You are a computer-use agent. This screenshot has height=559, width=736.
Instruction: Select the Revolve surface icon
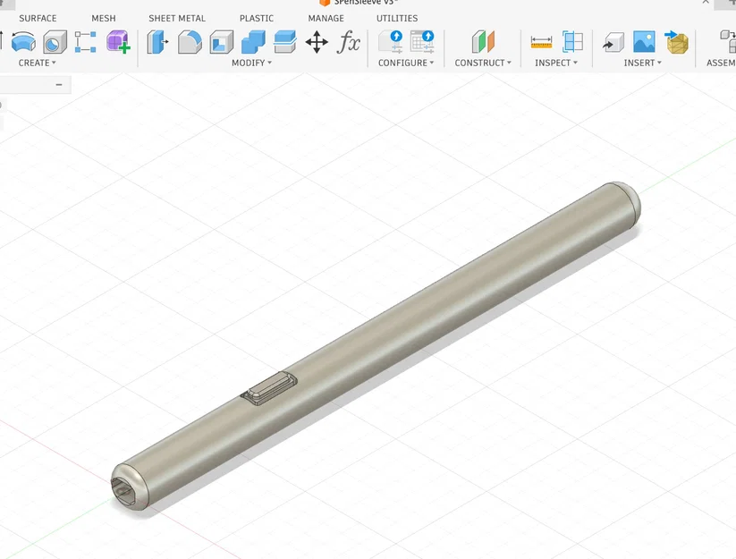pyautogui.click(x=22, y=41)
